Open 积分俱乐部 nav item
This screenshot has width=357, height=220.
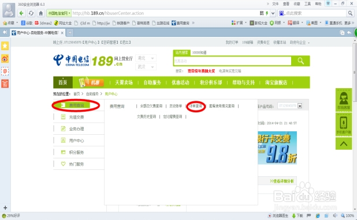pyautogui.click(x=211, y=82)
